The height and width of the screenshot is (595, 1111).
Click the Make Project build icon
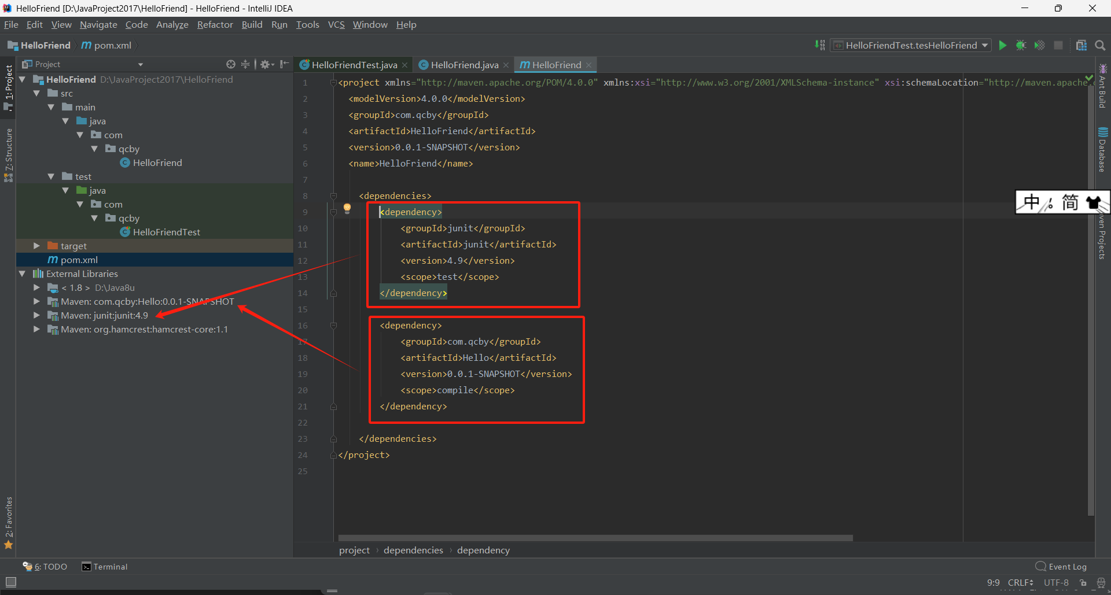820,45
